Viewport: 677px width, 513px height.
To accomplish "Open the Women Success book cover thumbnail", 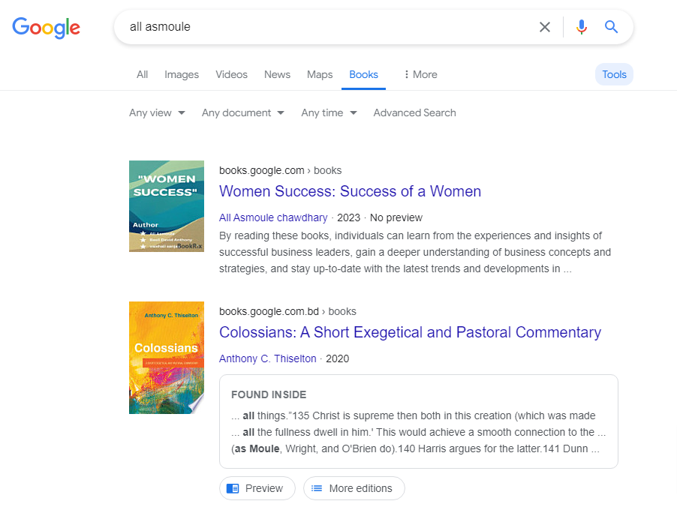I will [x=167, y=206].
